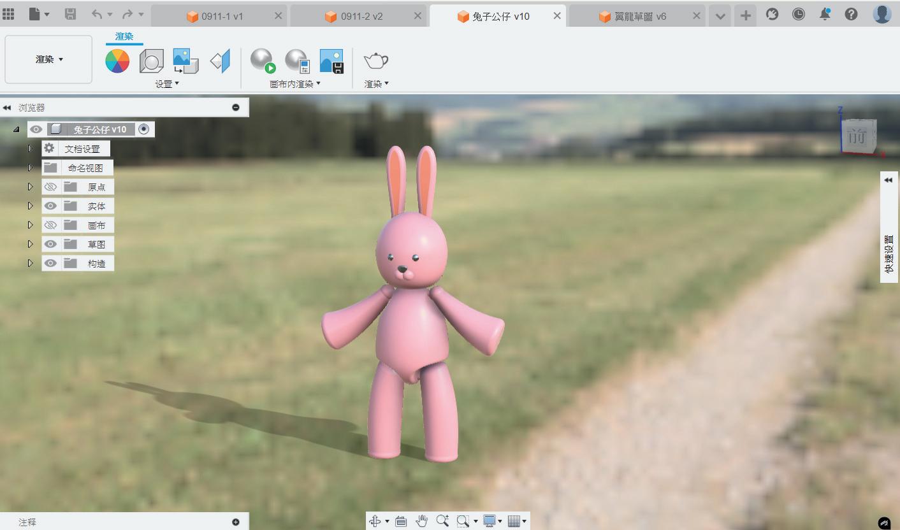Click the Decal image tool

(185, 61)
